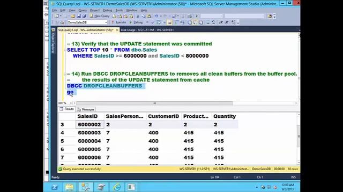Image resolution: width=343 pixels, height=192 pixels.
Task: Open Windows PowerShell from the taskbar
Action: (x=54, y=187)
